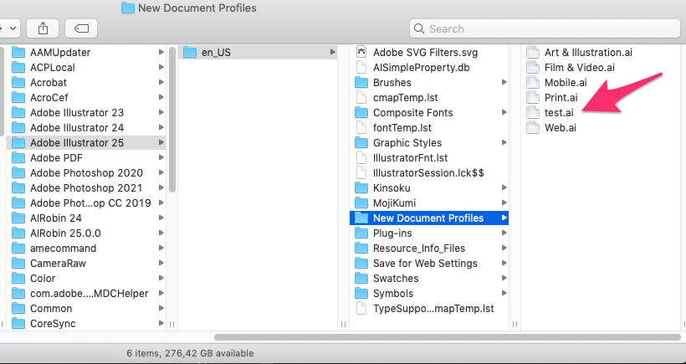The height and width of the screenshot is (364, 686).
Task: Click the test.ai file icon
Action: pos(533,113)
